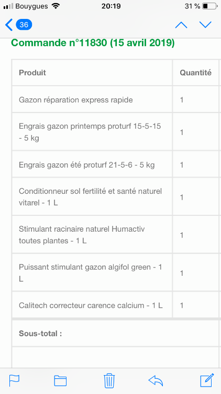Go to the previous message with the up chevron
Image resolution: width=221 pixels, height=394 pixels.
[x=181, y=25]
